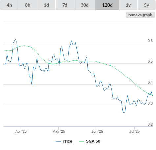
Task: Toggle the SMA 50 legend label
Action: 93,141
